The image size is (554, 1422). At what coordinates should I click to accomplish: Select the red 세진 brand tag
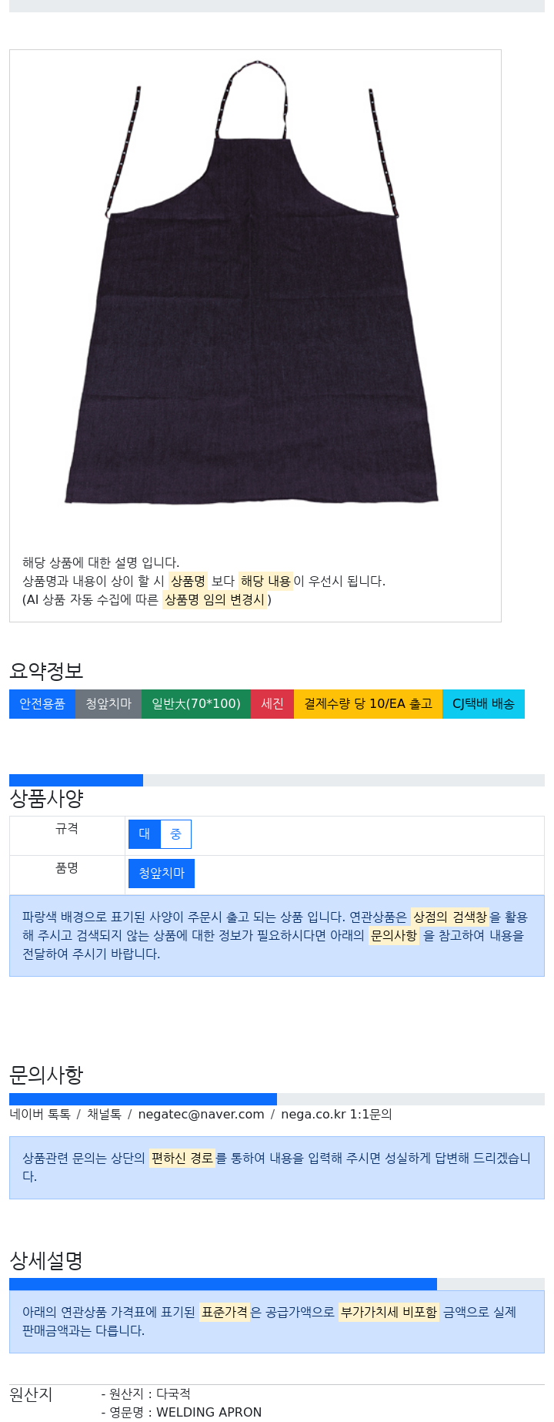(x=272, y=704)
